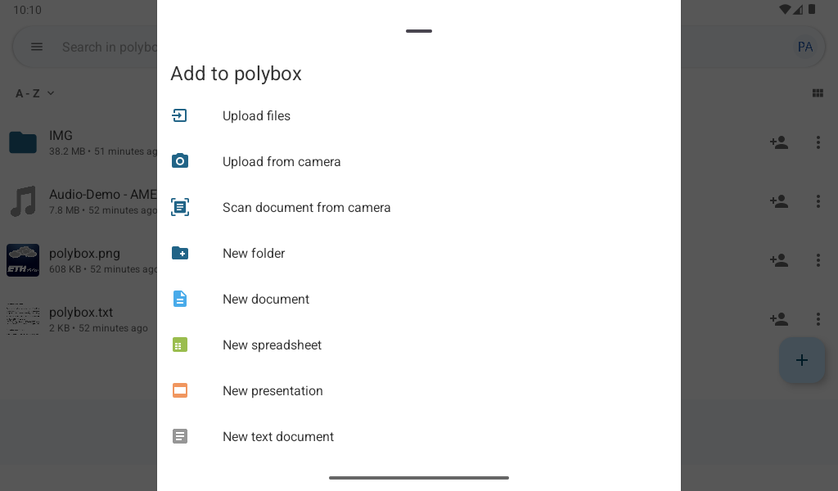Image resolution: width=838 pixels, height=491 pixels.
Task: Open the PA account avatar
Action: [x=805, y=47]
